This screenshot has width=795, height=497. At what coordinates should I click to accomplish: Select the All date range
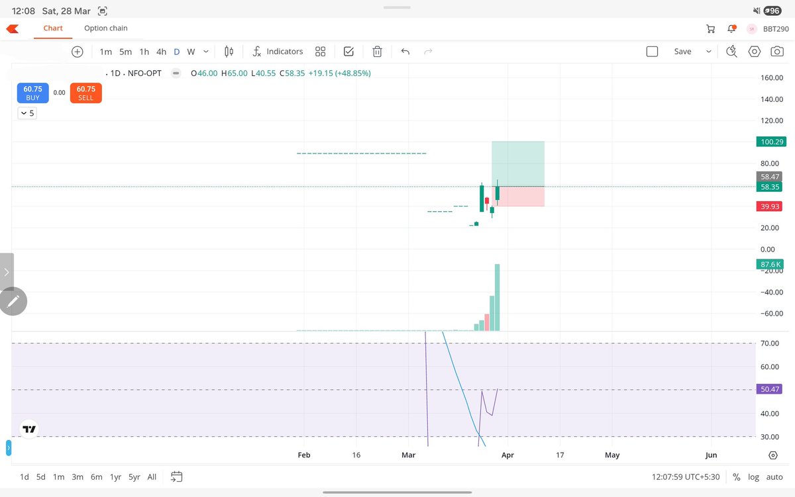point(152,477)
